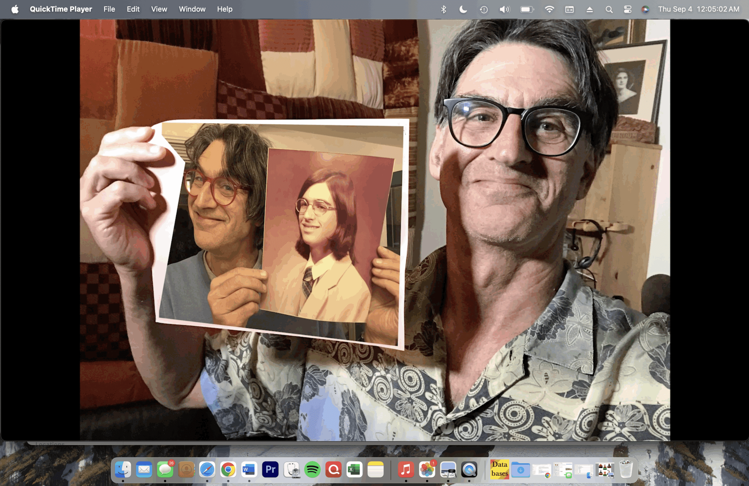Launch Adobe Premiere Pro from Dock
749x486 pixels.
click(270, 470)
